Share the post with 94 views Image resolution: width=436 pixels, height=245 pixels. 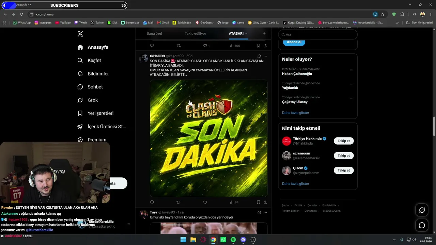(x=265, y=202)
